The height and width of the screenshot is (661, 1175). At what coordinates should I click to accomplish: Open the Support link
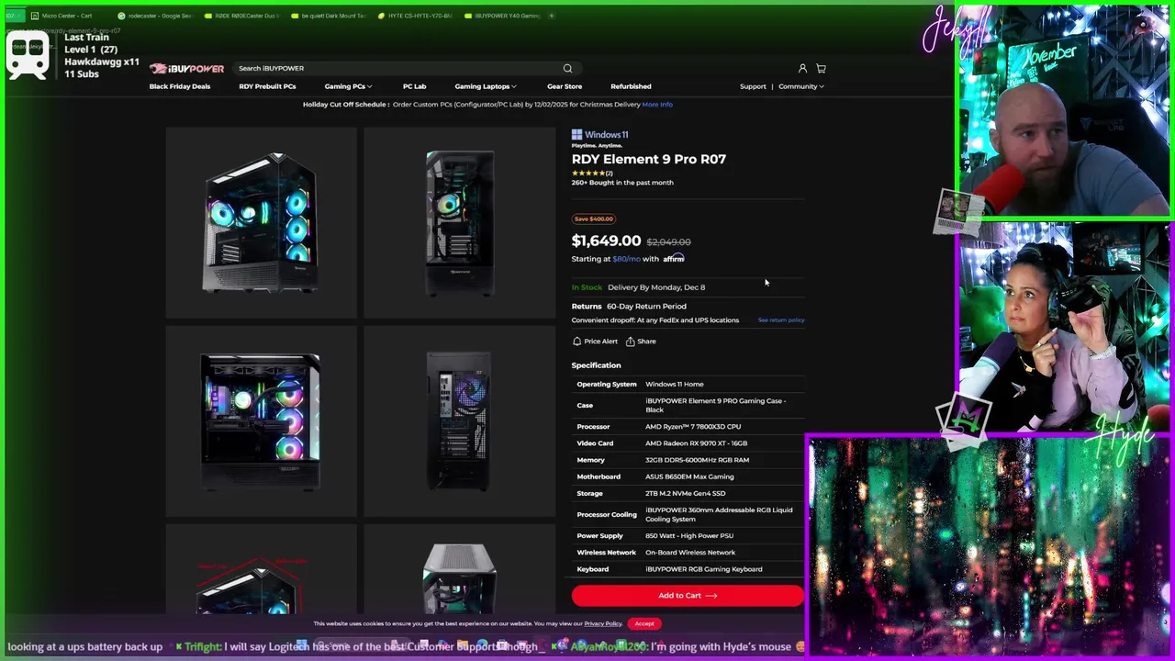pos(753,86)
